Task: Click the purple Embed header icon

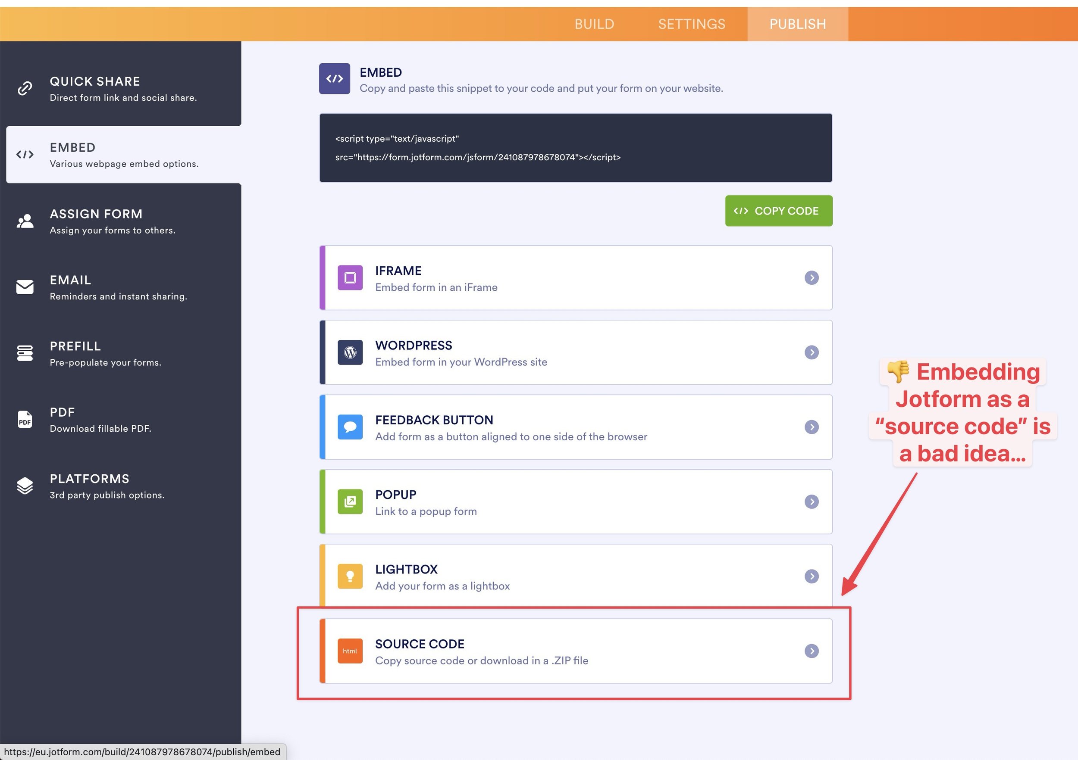Action: pyautogui.click(x=334, y=78)
